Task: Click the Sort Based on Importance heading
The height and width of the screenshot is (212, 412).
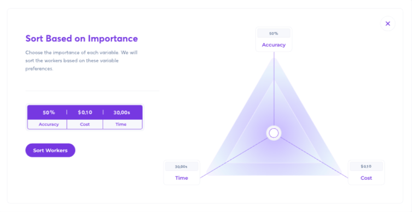Action: (x=82, y=39)
